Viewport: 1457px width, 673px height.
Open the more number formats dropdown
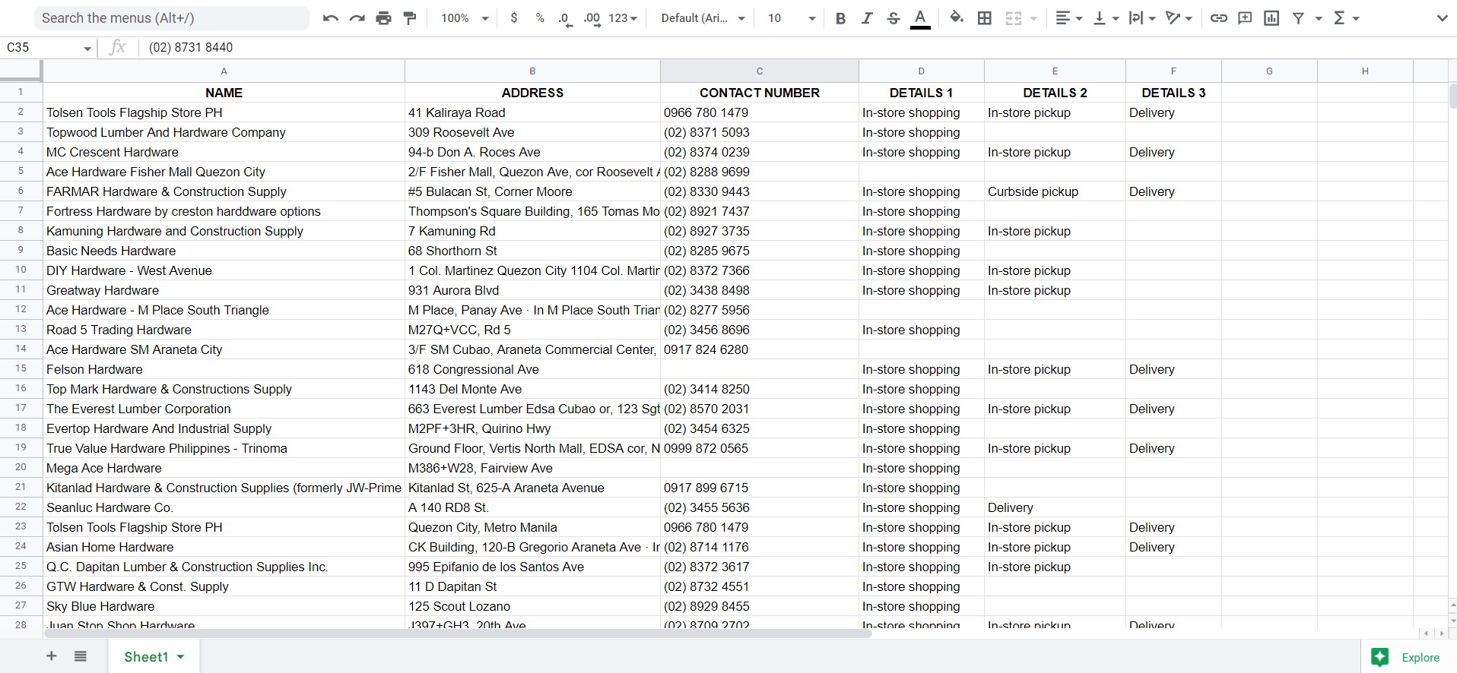tap(623, 18)
